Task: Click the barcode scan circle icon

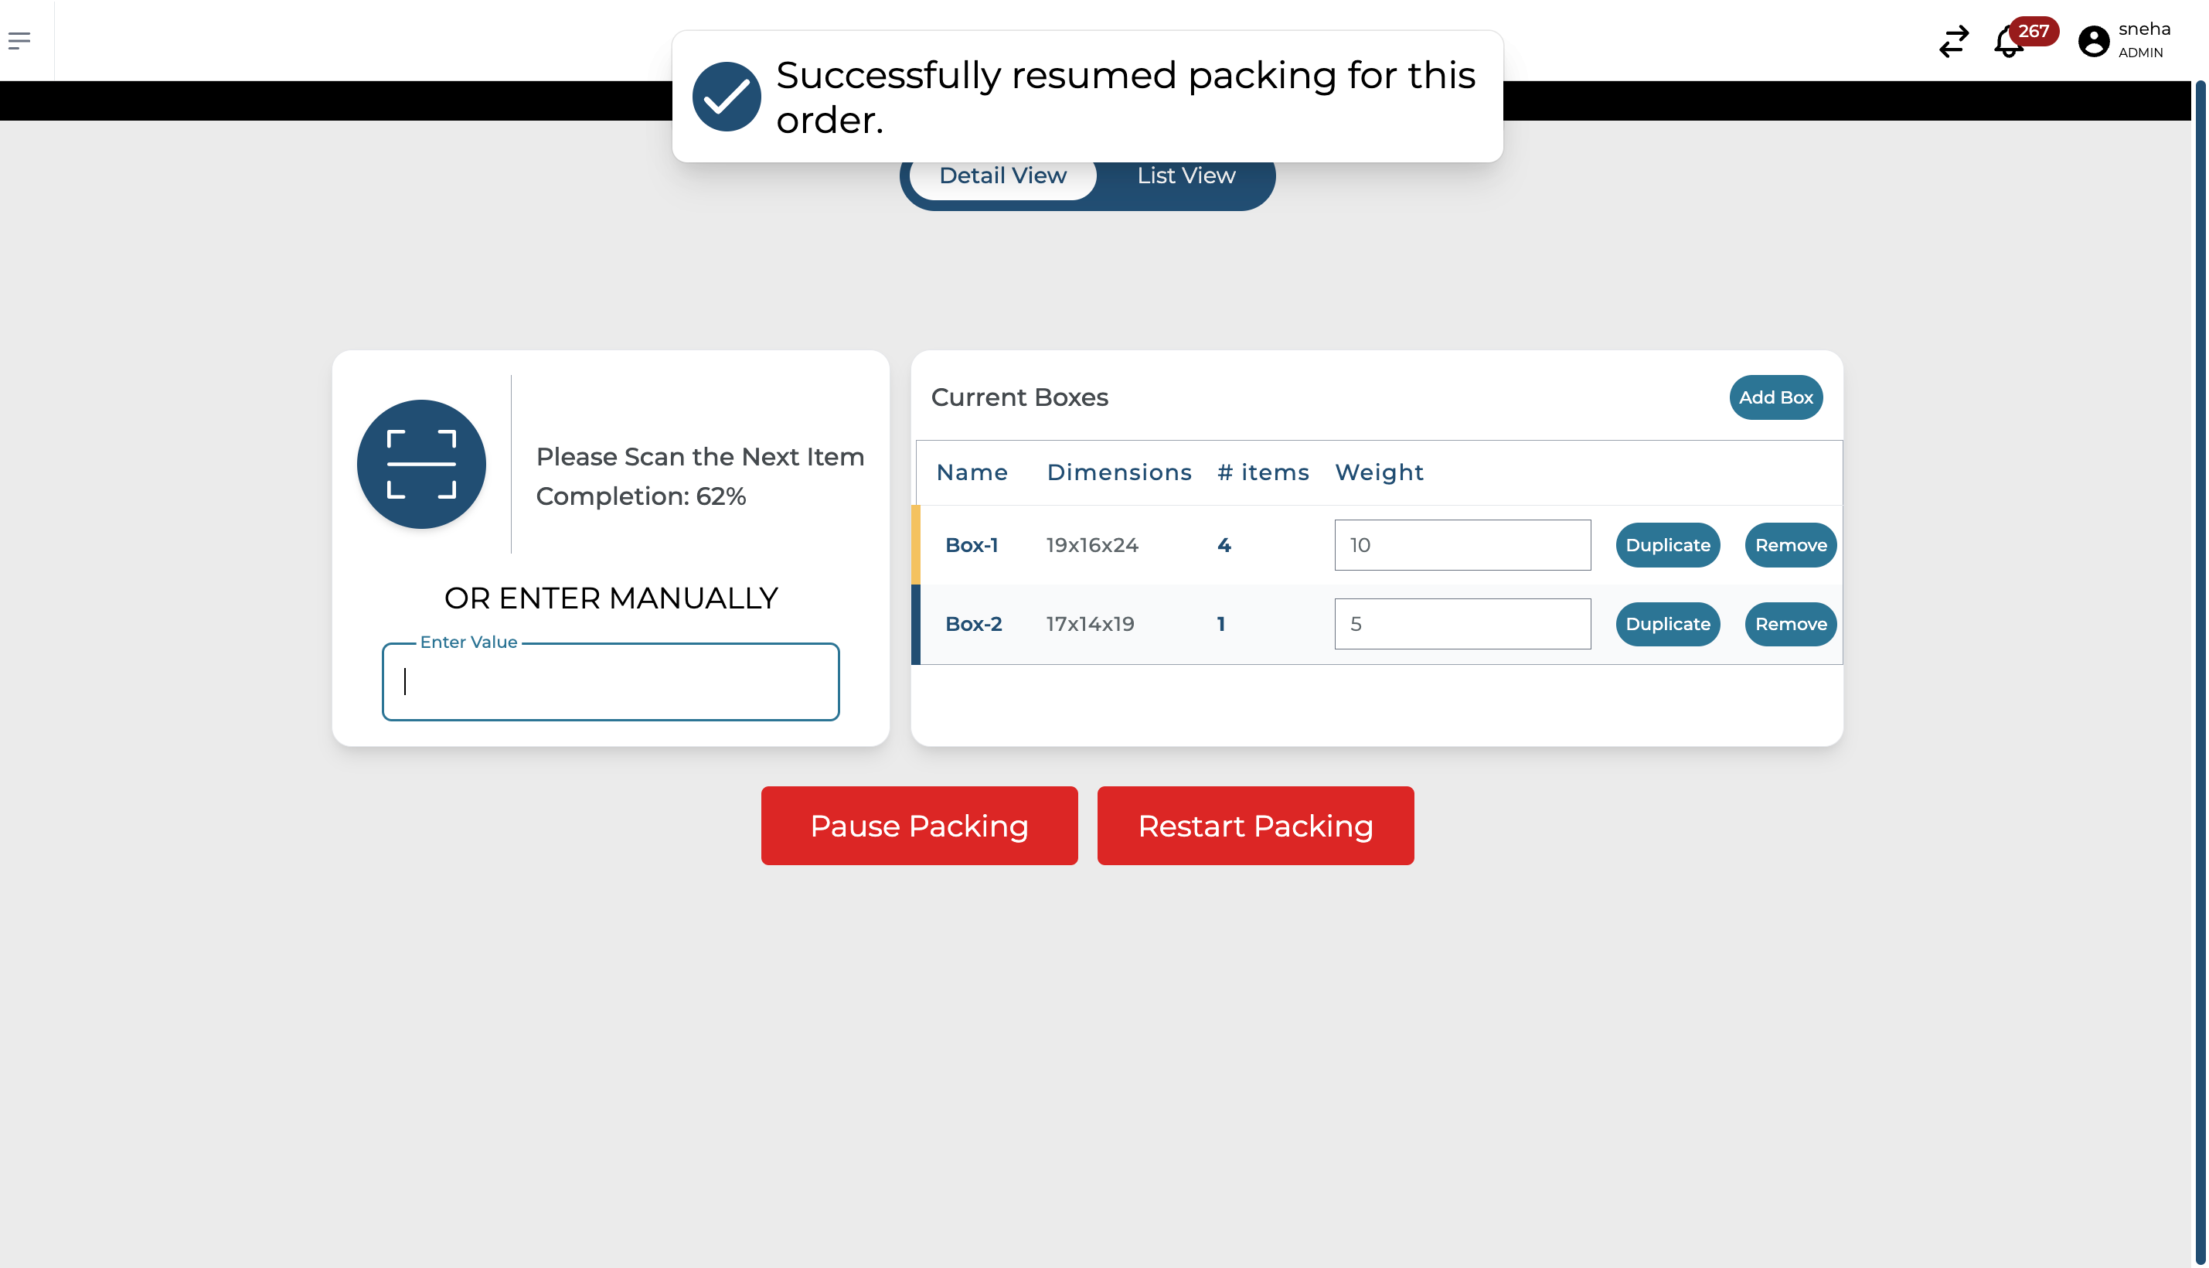Action: point(421,464)
